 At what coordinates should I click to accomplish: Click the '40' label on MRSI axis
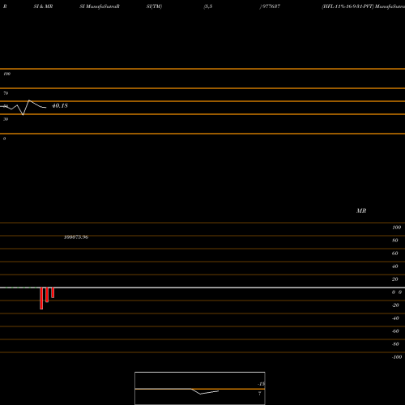coord(395,266)
